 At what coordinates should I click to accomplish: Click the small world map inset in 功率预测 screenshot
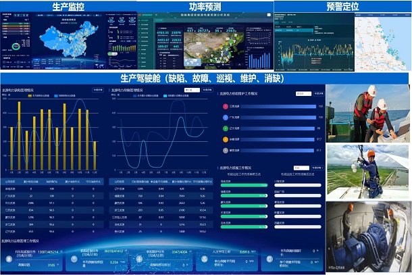tap(192, 62)
